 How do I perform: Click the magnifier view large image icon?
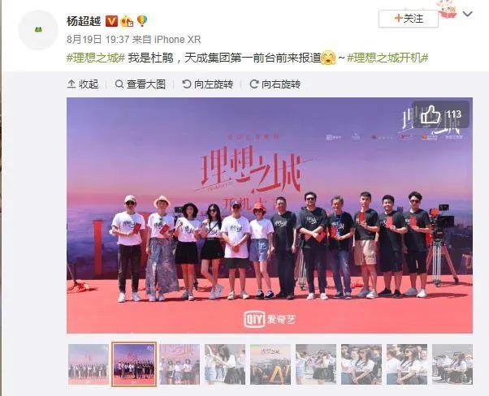point(119,84)
